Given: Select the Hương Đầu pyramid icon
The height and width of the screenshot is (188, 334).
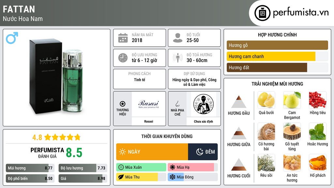Looking at the screenshot, I should point(239,102).
